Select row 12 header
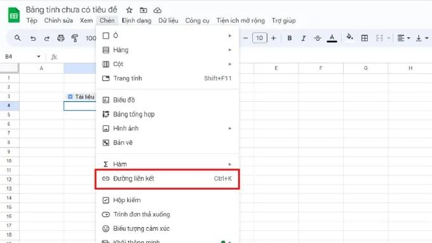Viewport: 432px width, 243px height. [10, 179]
